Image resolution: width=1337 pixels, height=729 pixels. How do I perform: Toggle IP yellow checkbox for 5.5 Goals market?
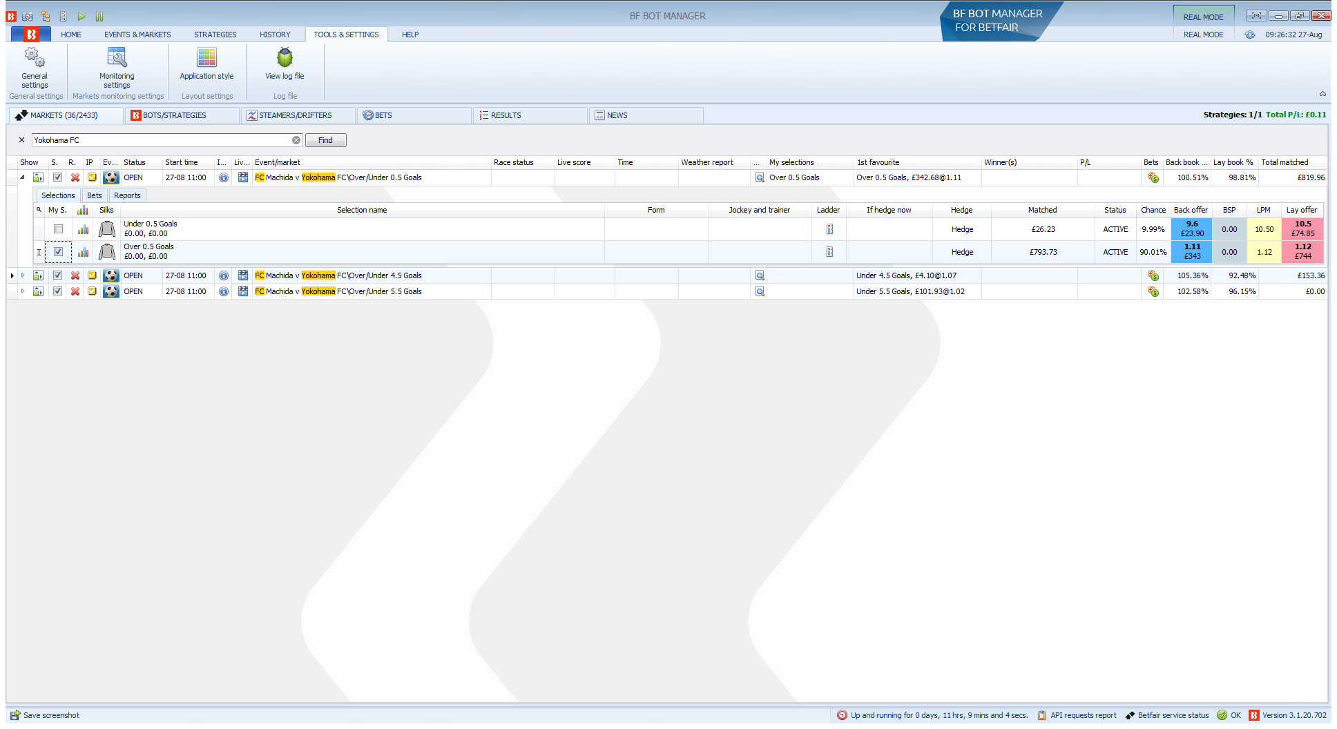click(x=92, y=291)
